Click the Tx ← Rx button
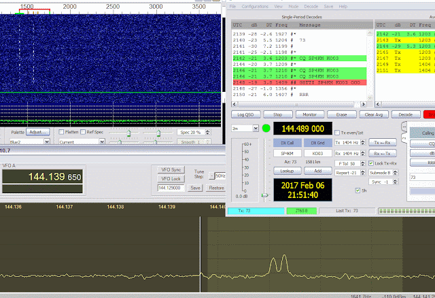Viewport: 435px width, 298px height. (383, 142)
